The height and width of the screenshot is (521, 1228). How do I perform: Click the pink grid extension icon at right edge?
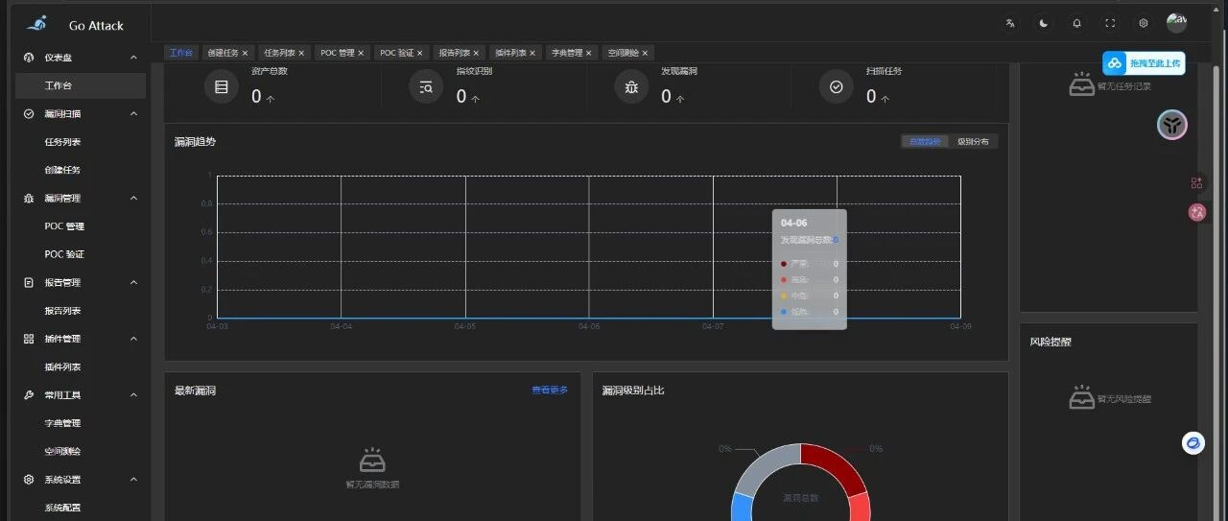click(1196, 182)
